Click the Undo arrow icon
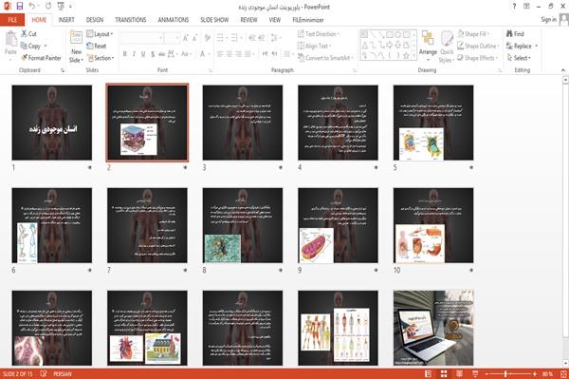 point(32,6)
